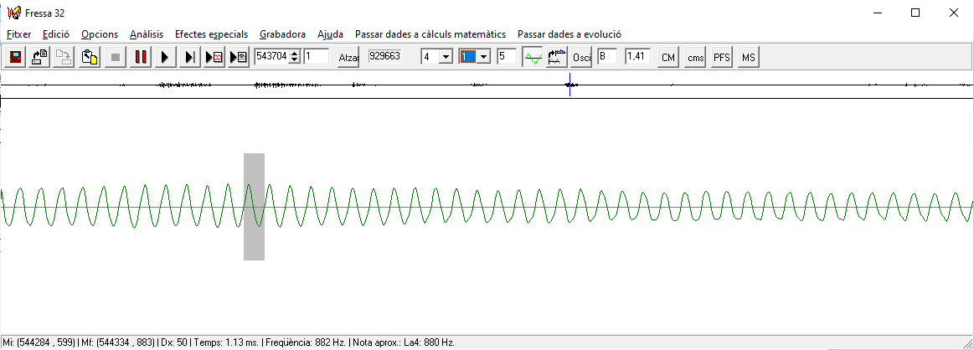Increment the 543704 position spinner

(294, 54)
